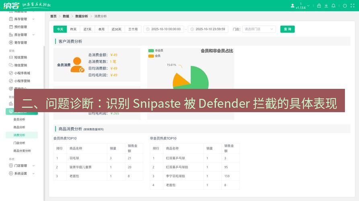Image resolution: width=359 pixels, height=201 pixels.
Task: Click the 系统设置 gear icon
Action: tap(11, 173)
